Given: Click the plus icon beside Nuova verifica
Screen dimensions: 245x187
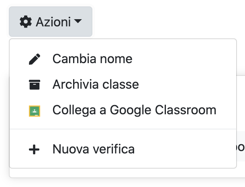Looking at the screenshot, I should [34, 149].
